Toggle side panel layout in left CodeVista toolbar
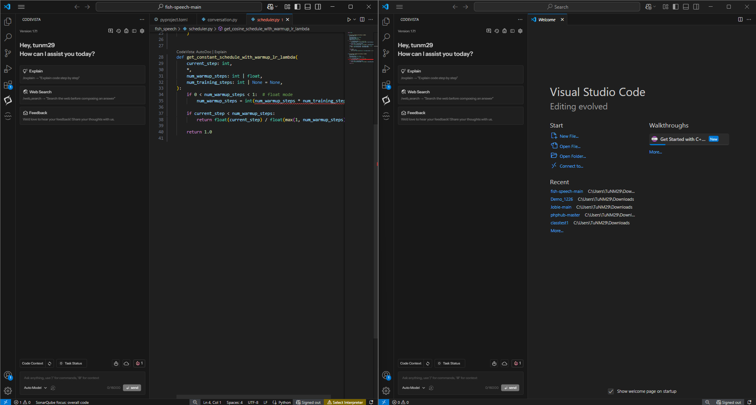Image resolution: width=756 pixels, height=405 pixels. [x=134, y=31]
